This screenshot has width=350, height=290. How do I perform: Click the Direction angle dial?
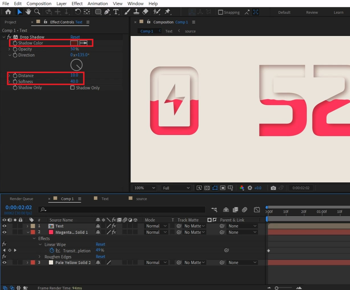76,65
